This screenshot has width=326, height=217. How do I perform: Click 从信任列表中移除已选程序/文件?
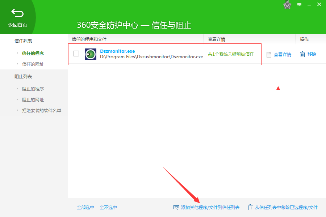tap(286, 208)
